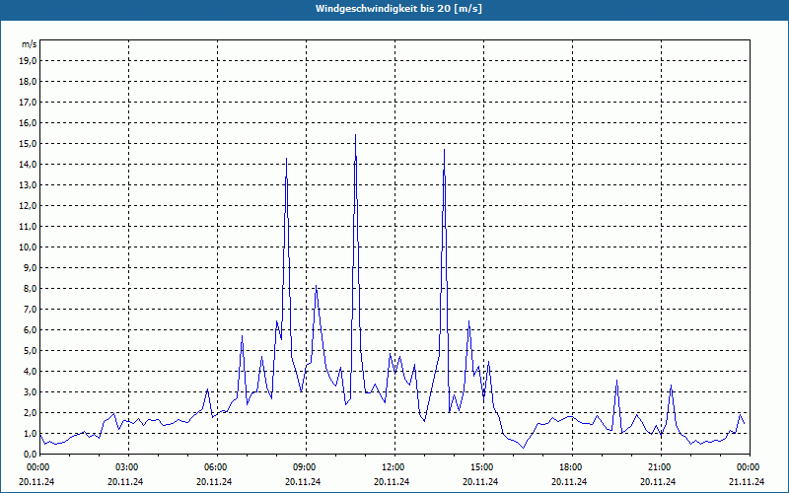Select the 17,0 y-axis value
Screen dimensions: 789x493
coord(28,103)
